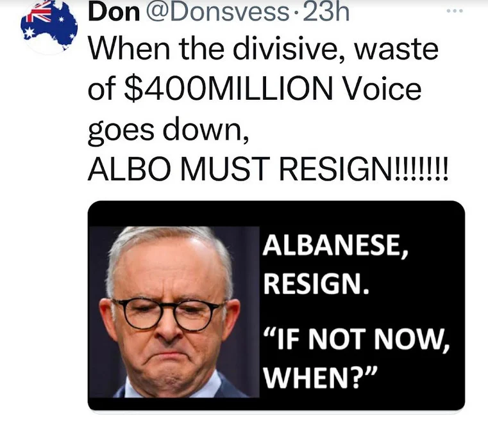The width and height of the screenshot is (488, 425).
Task: Open the attached meme image
Action: click(276, 306)
